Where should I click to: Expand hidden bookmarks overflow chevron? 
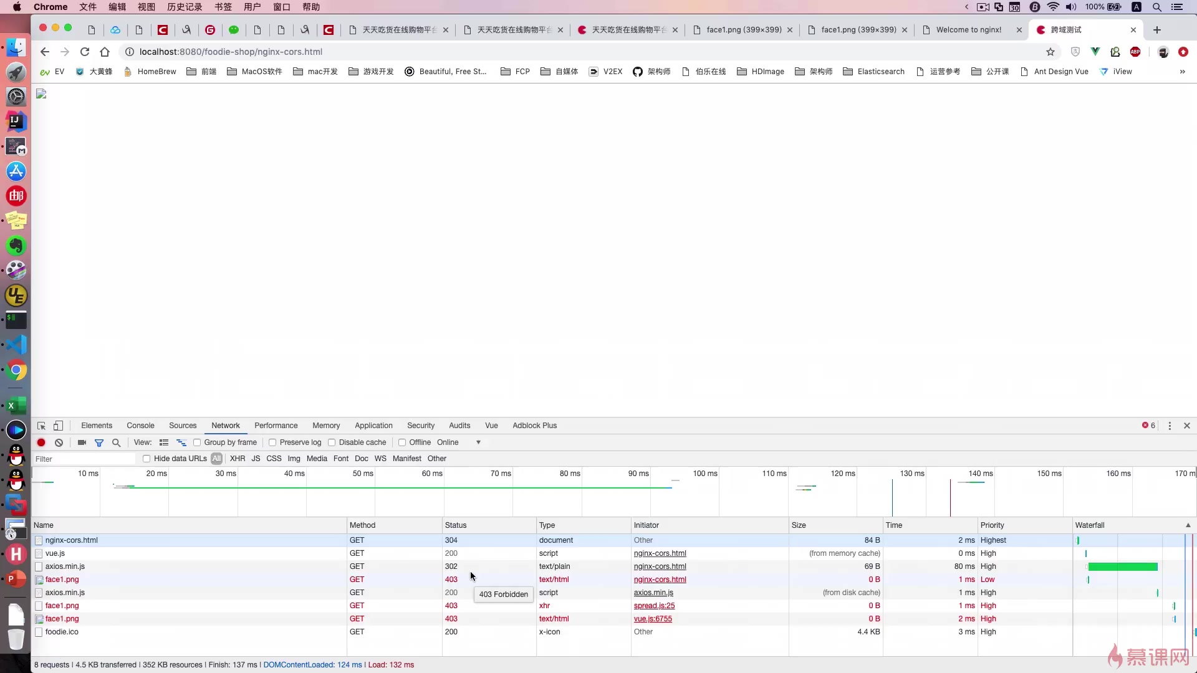click(1182, 72)
